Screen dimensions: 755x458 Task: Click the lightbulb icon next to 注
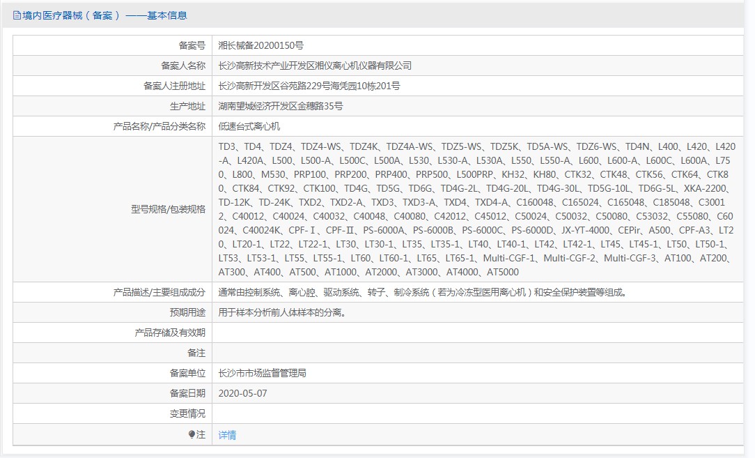(192, 434)
